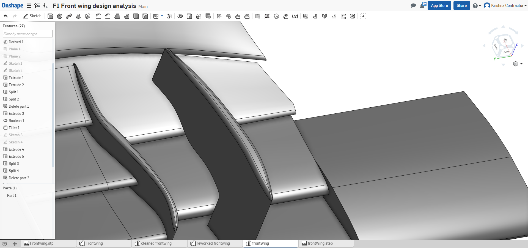This screenshot has height=248, width=528.
Task: Click the feature filter input field
Action: tap(28, 34)
